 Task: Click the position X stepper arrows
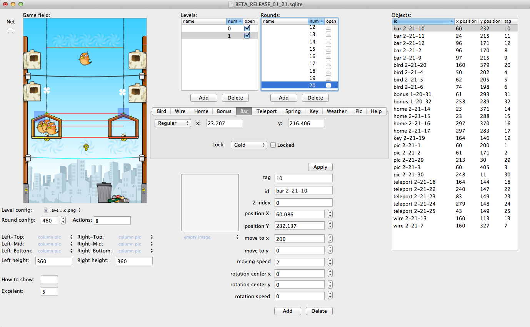click(x=330, y=214)
